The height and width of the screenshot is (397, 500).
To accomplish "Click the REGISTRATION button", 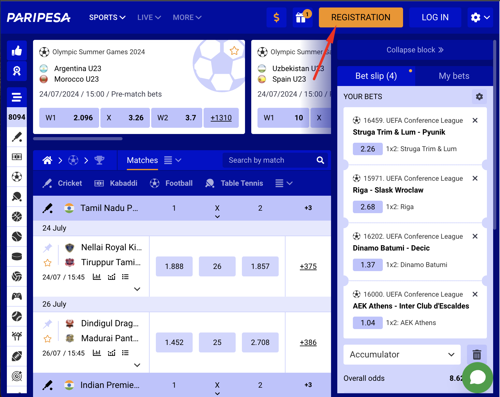I will tap(361, 17).
